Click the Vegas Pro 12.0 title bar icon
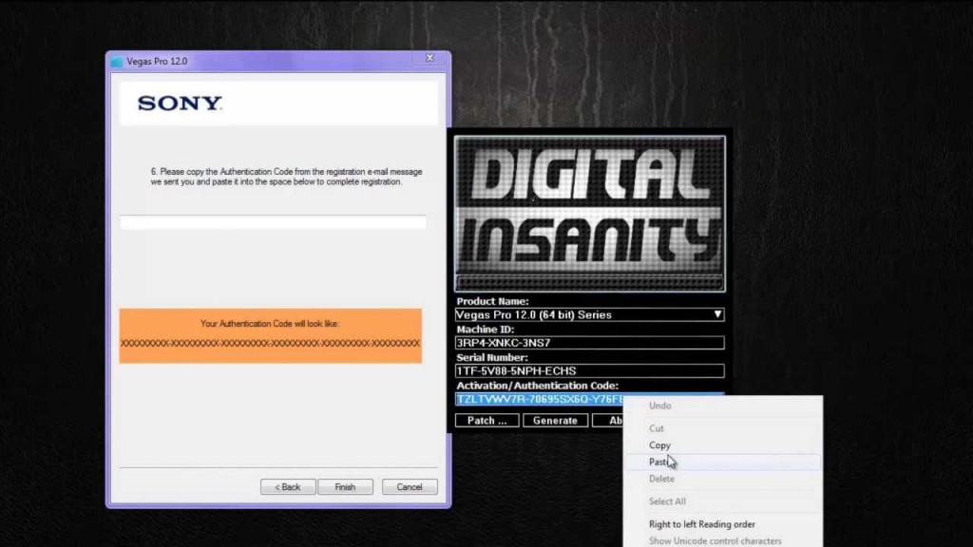 pyautogui.click(x=117, y=62)
